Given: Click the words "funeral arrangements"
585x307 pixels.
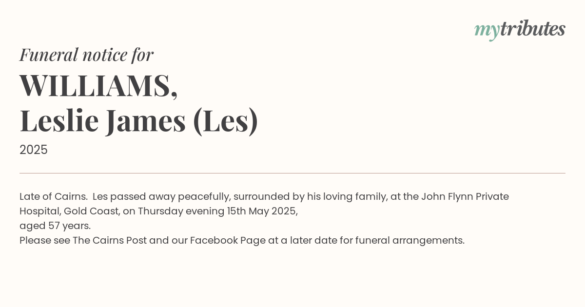Looking at the screenshot, I should [x=409, y=241].
